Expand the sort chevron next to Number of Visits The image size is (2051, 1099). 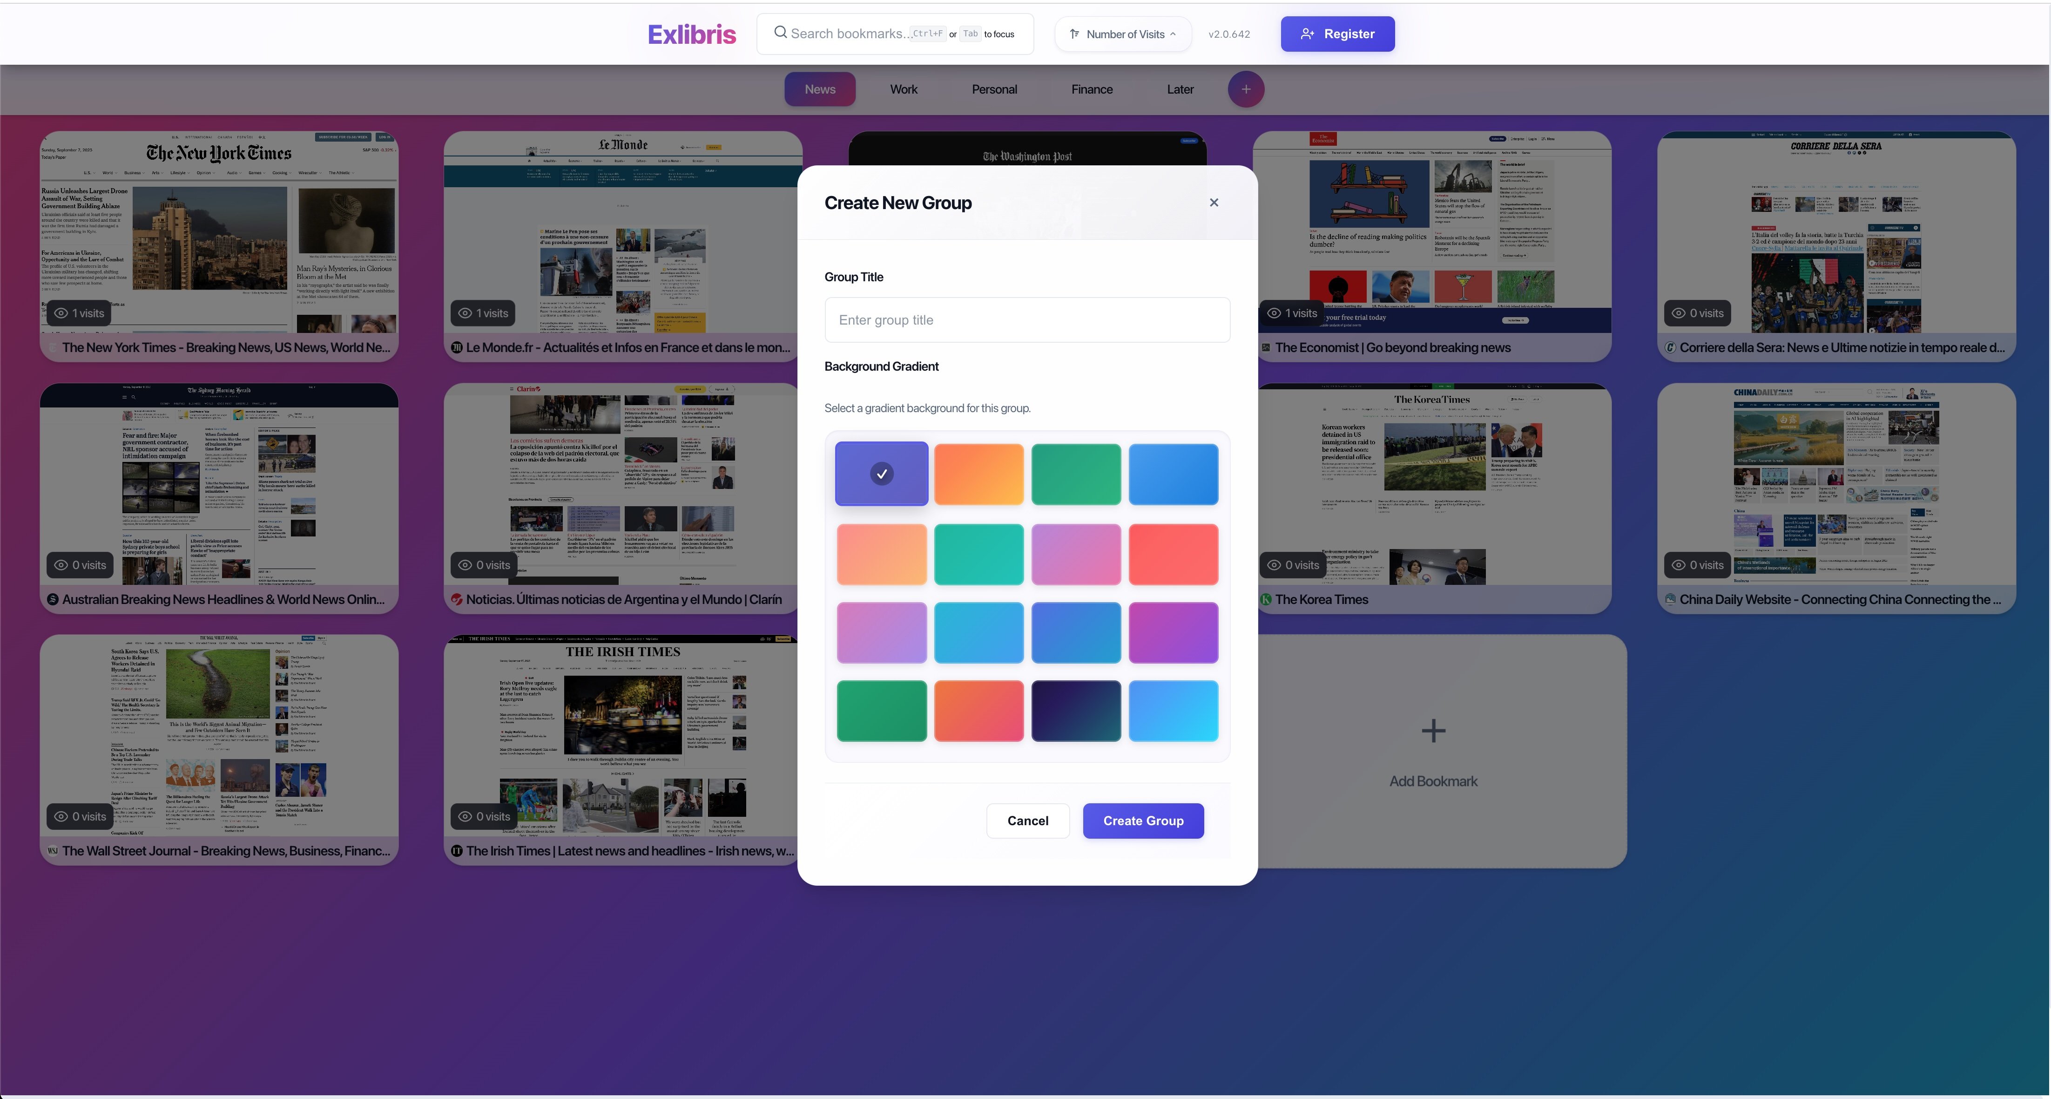(1173, 34)
